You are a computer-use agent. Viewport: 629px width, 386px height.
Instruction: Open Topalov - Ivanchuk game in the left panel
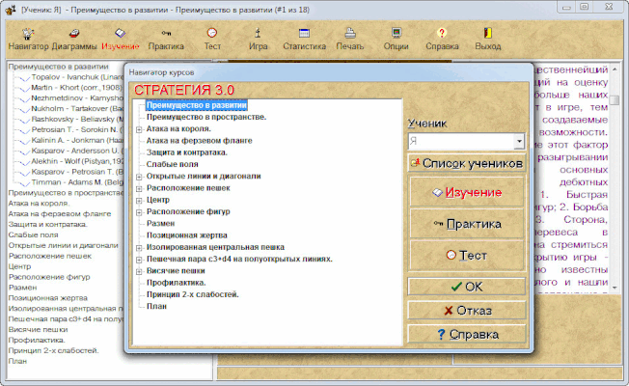click(77, 77)
